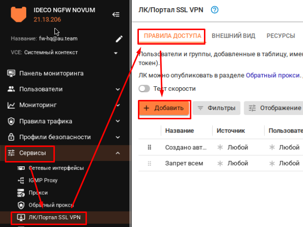The width and height of the screenshot is (303, 227).
Task: Toggle the Тест скорости switch
Action: 144,89
